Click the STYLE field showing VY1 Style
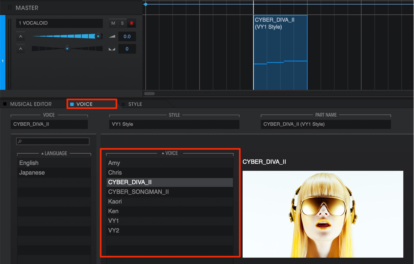The image size is (414, 264). click(x=174, y=124)
